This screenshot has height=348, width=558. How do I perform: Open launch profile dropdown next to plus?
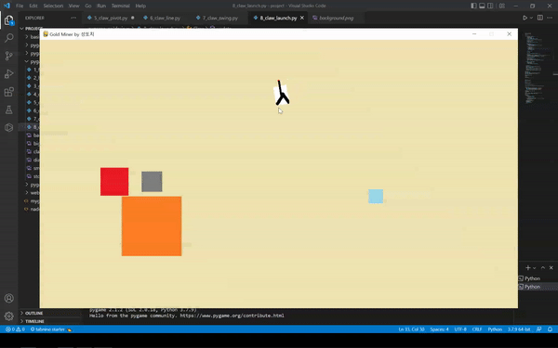point(534,268)
